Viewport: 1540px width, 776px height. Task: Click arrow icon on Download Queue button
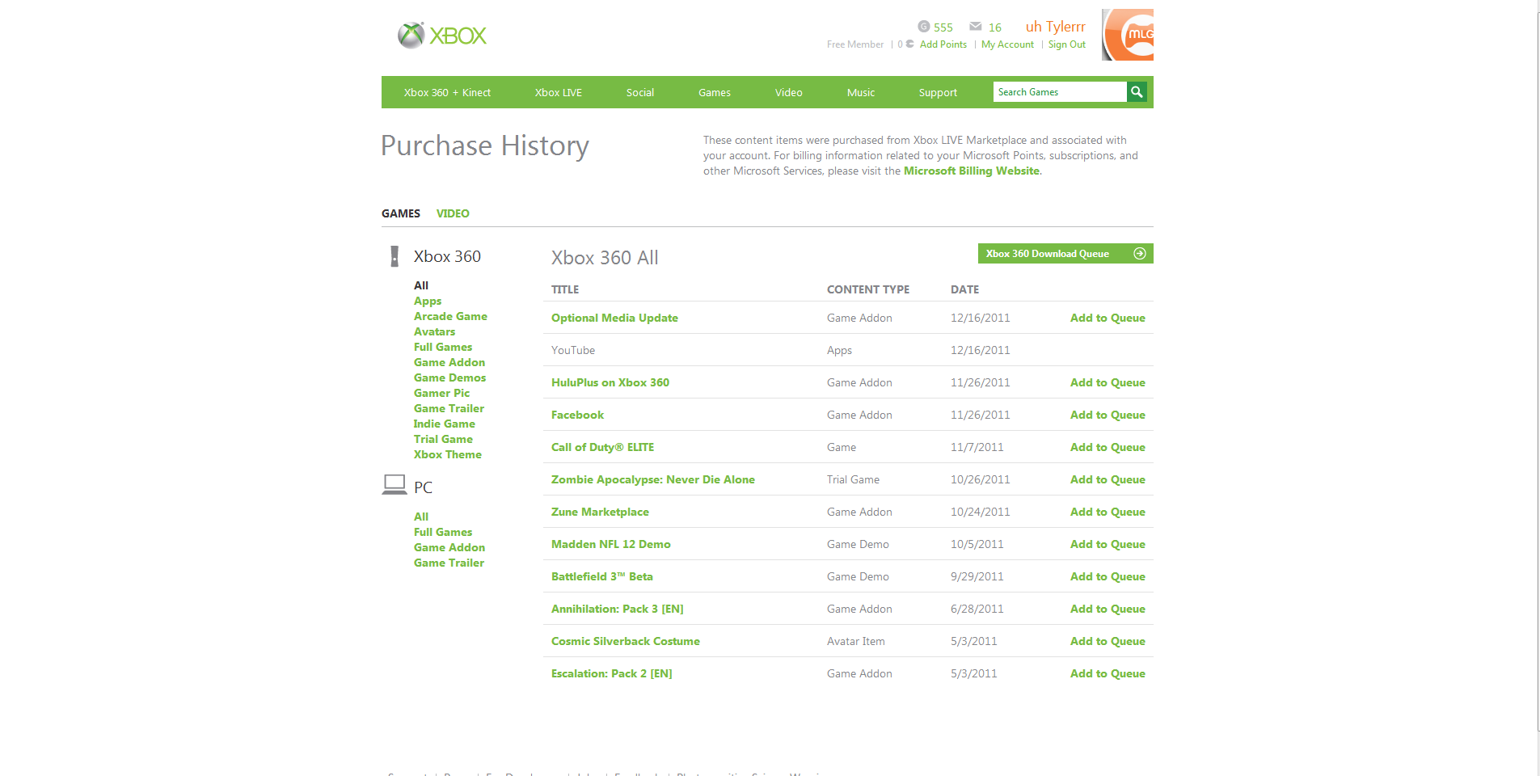[1140, 254]
